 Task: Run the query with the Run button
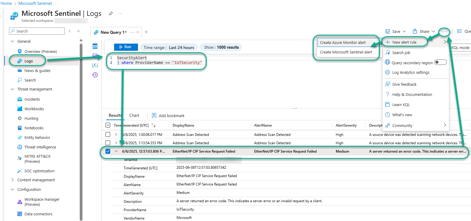click(126, 47)
